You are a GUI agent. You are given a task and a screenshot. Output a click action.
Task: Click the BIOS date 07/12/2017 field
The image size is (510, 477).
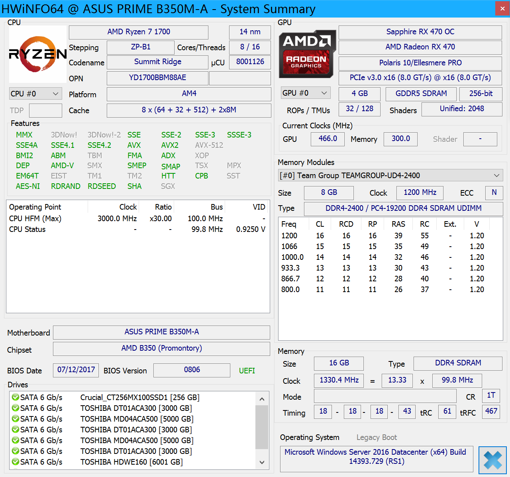click(x=76, y=370)
